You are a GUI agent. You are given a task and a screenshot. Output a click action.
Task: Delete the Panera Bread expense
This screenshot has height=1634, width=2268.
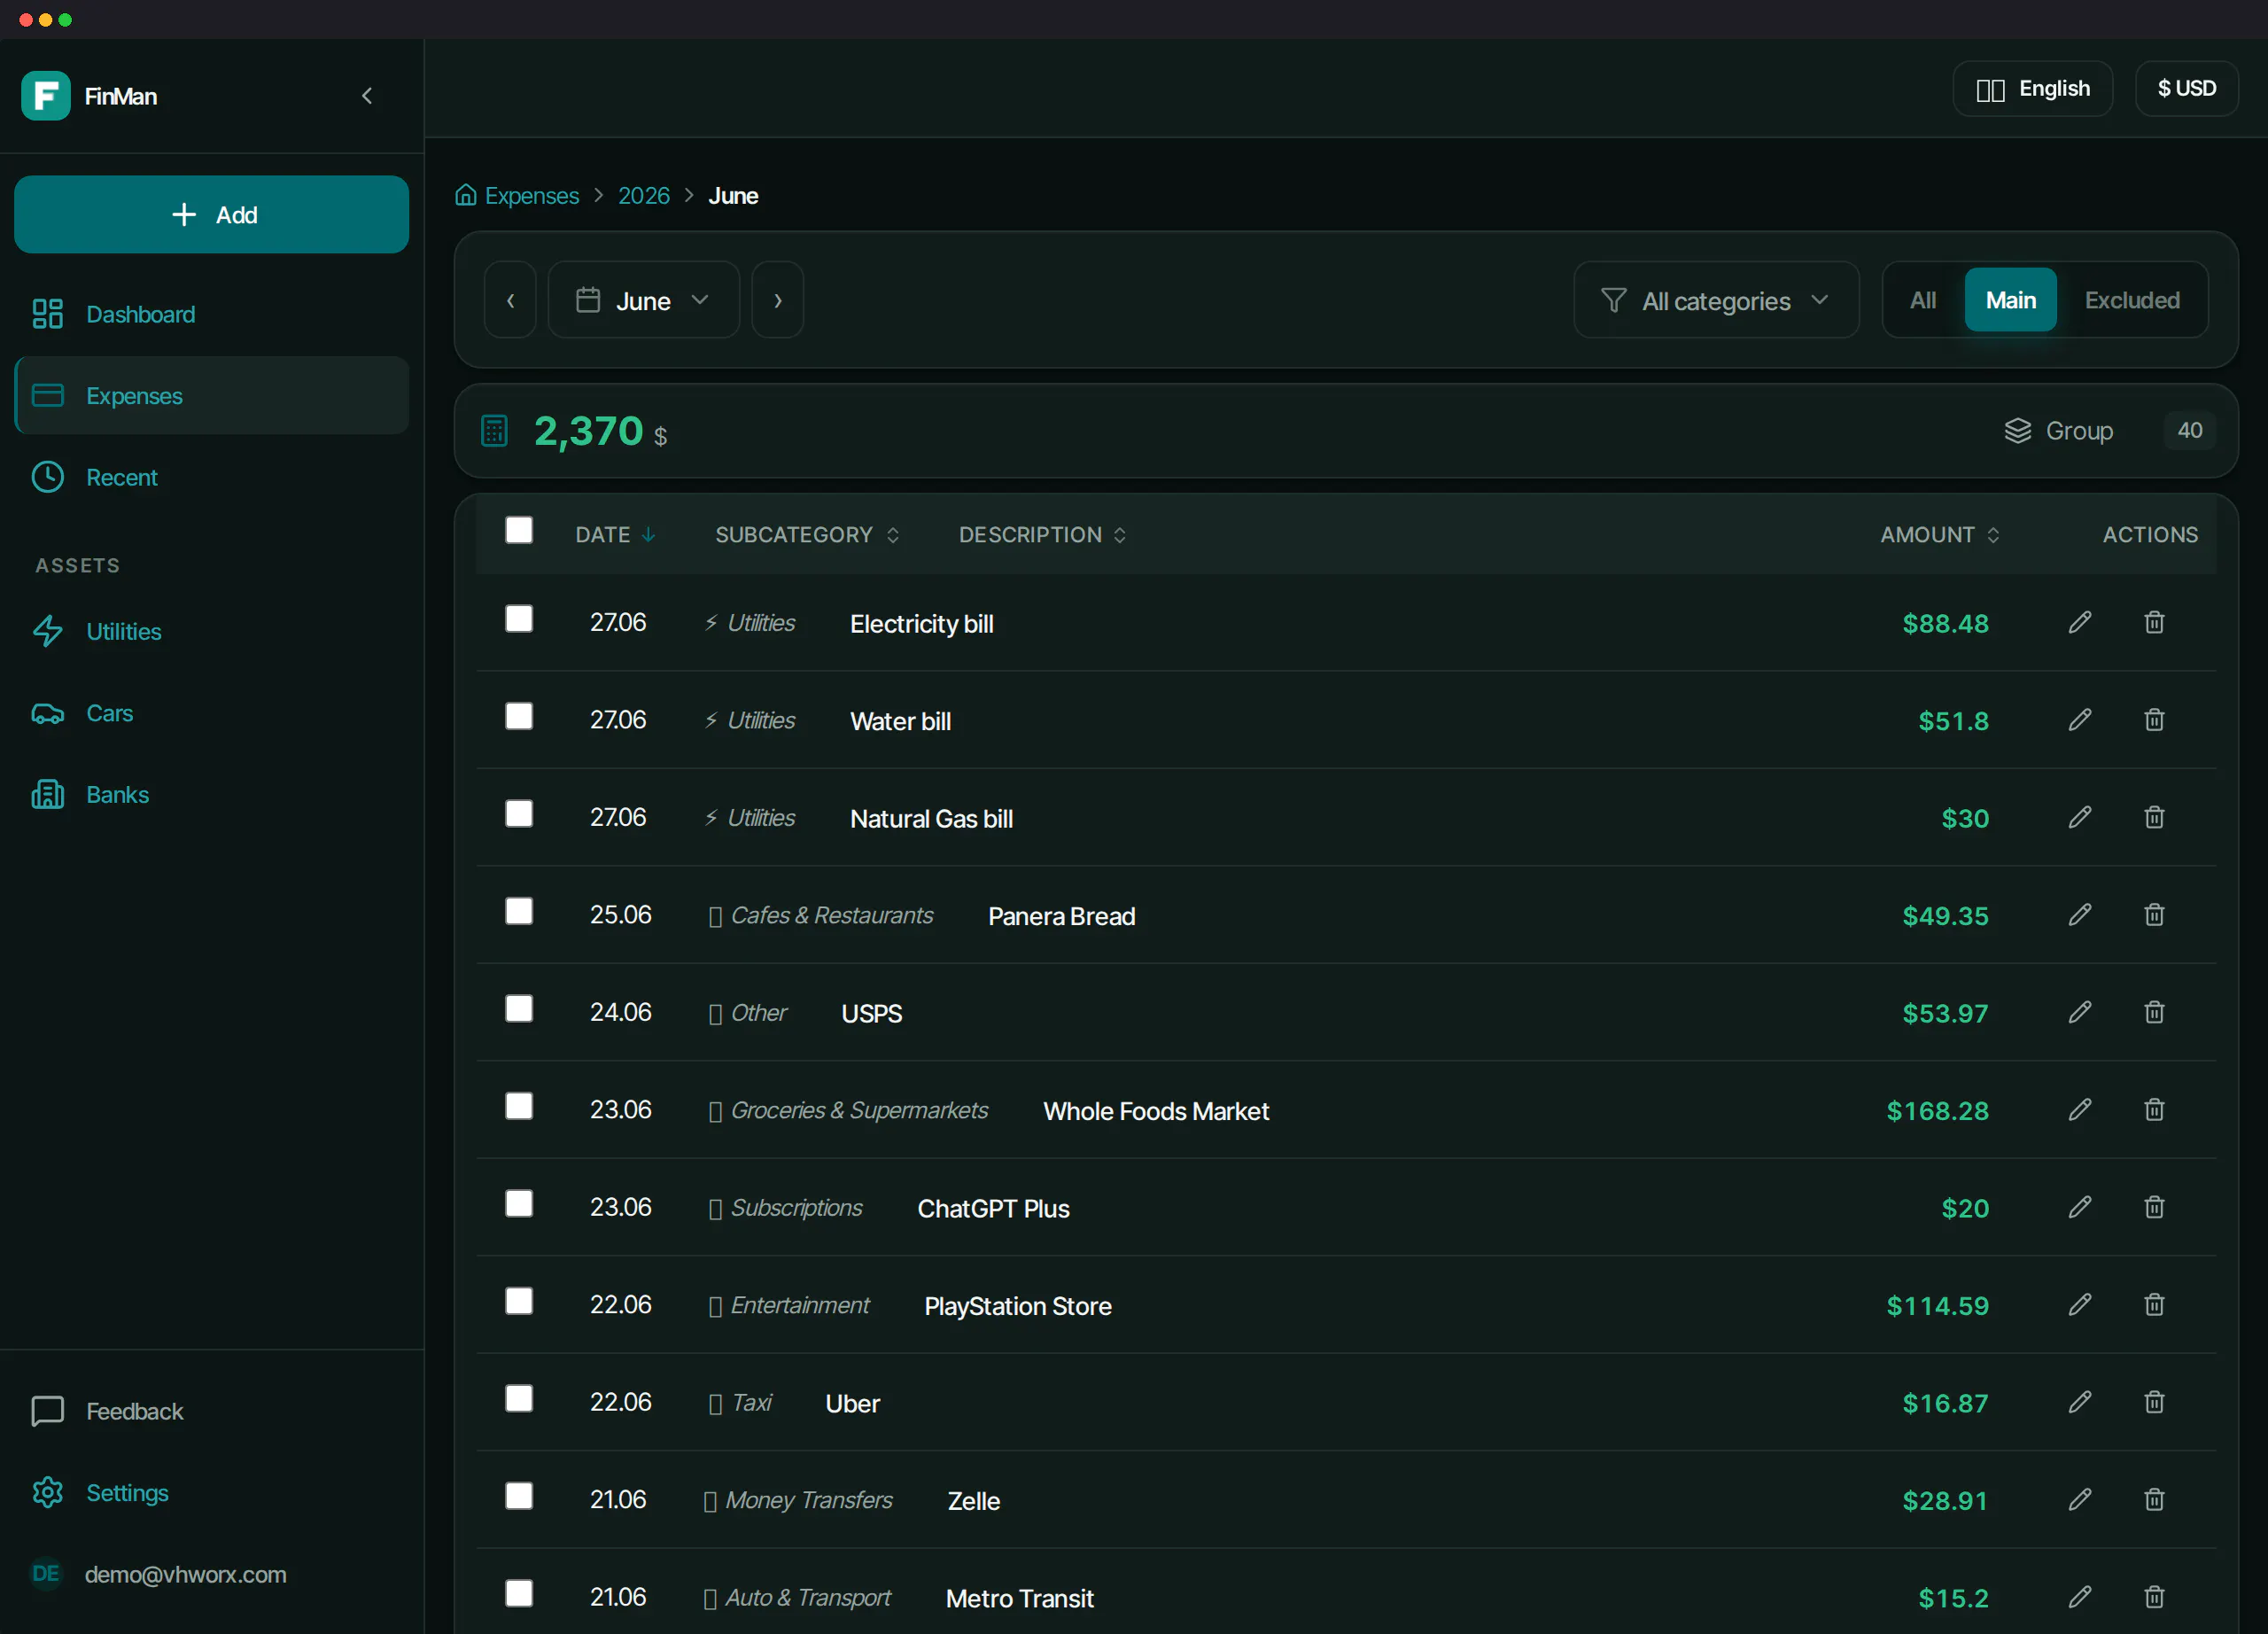[x=2154, y=914]
